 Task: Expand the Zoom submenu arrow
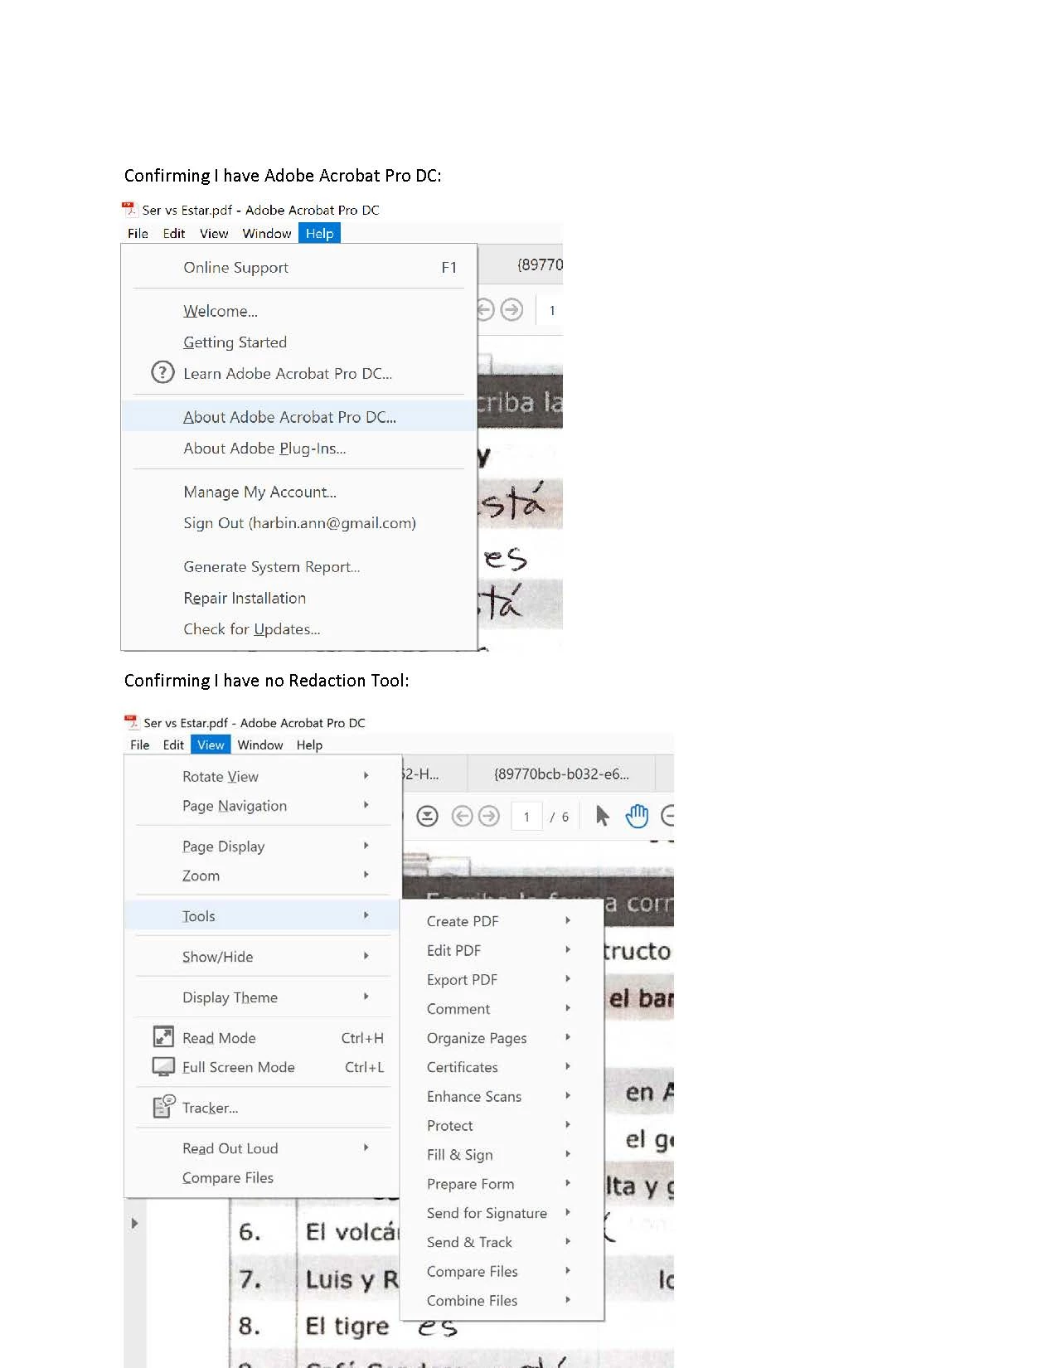pos(366,874)
